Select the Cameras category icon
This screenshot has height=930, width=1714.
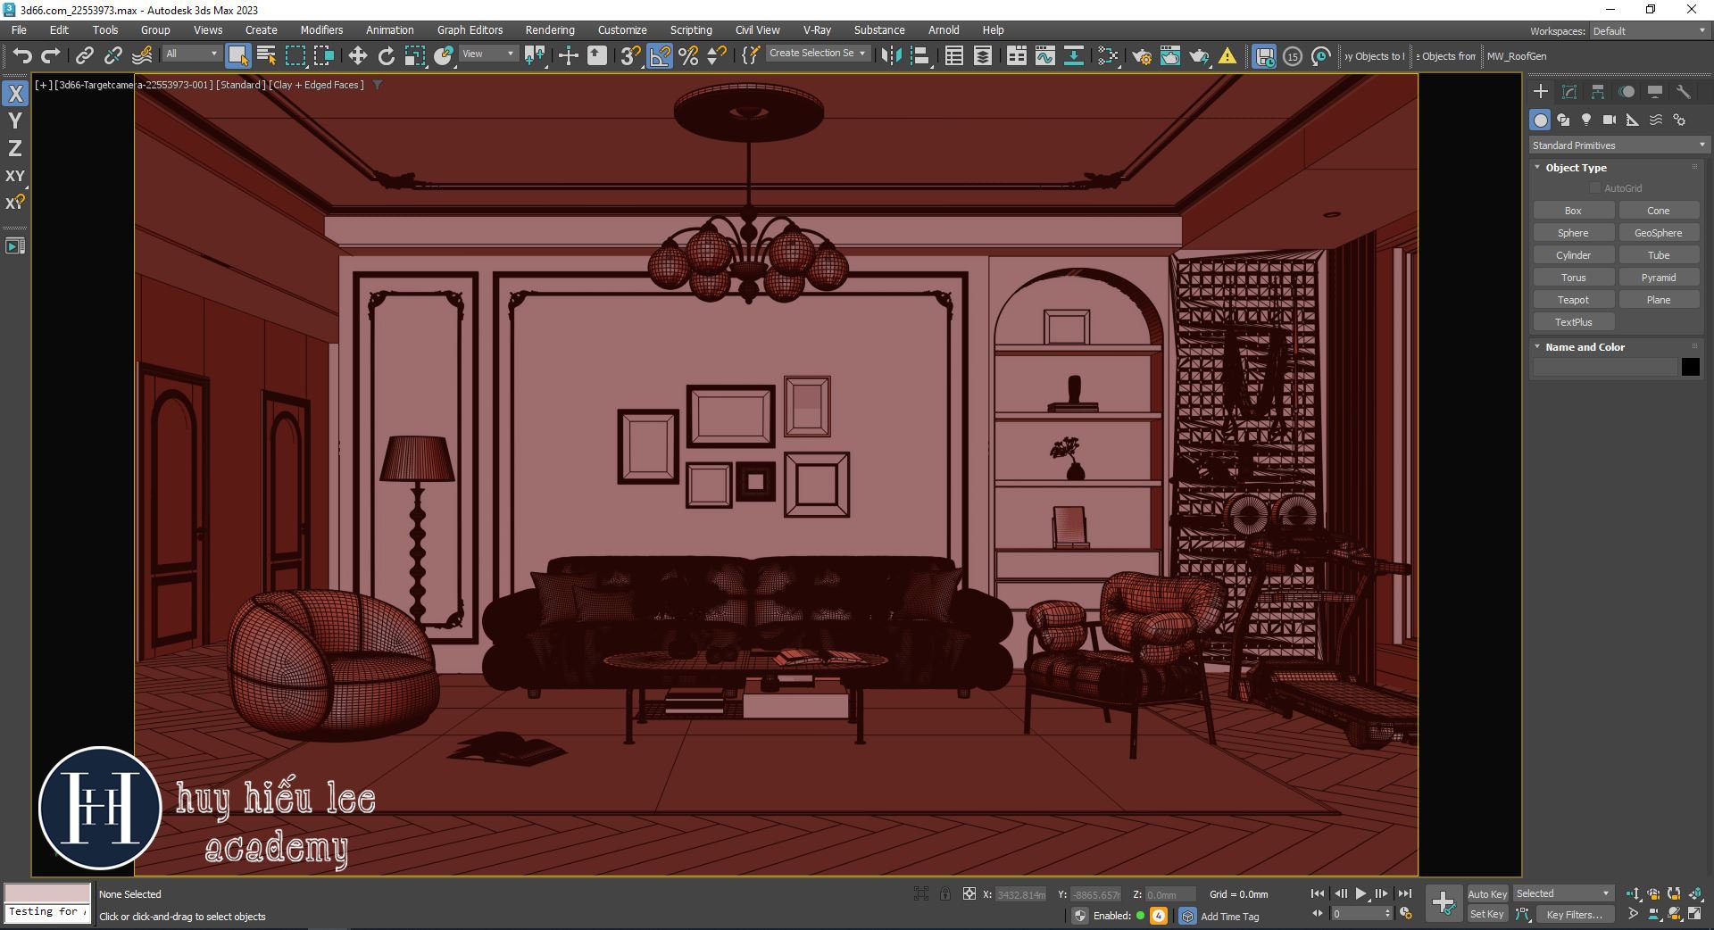[x=1609, y=120]
